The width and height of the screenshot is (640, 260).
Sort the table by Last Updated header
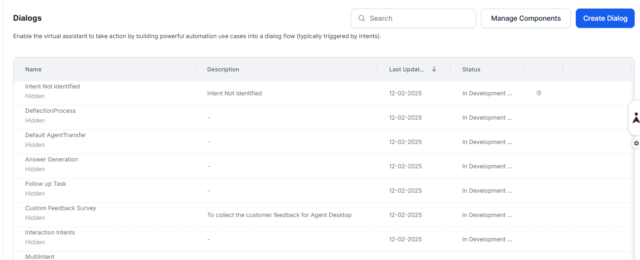(407, 69)
